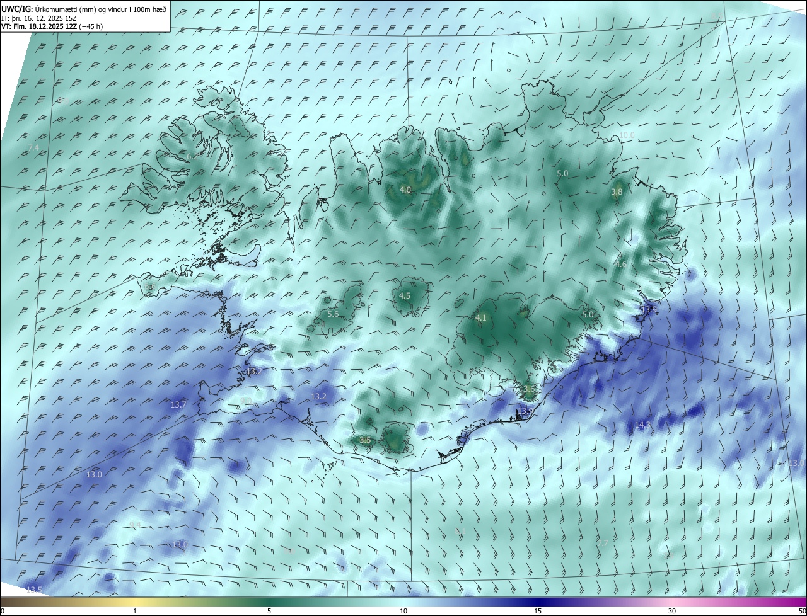The height and width of the screenshot is (616, 807).
Task: Click the 3.6 precipitation value label
Action: (x=529, y=390)
